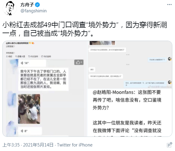Click the thumbs-up like icon in the image

click(79, 62)
